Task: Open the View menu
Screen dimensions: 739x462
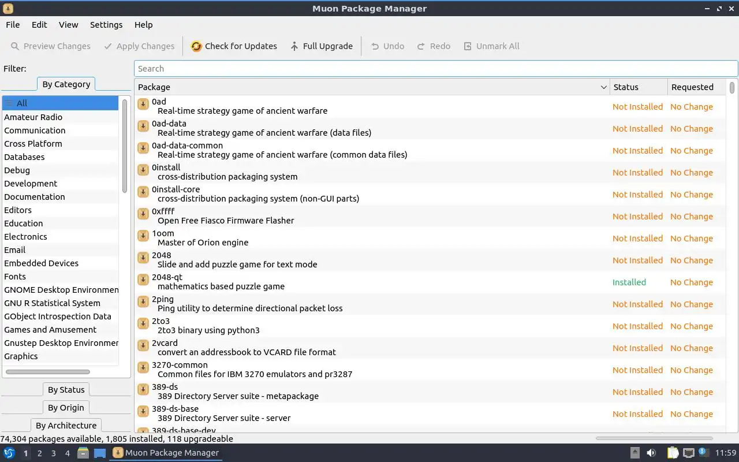Action: pos(68,25)
